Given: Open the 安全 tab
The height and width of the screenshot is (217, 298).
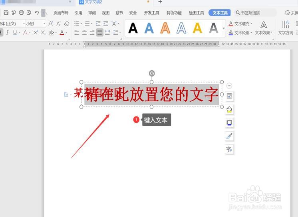Looking at the screenshot, I should (x=133, y=13).
